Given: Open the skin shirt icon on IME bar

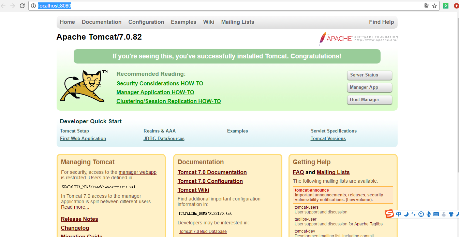Looking at the screenshot, I should point(451,214).
